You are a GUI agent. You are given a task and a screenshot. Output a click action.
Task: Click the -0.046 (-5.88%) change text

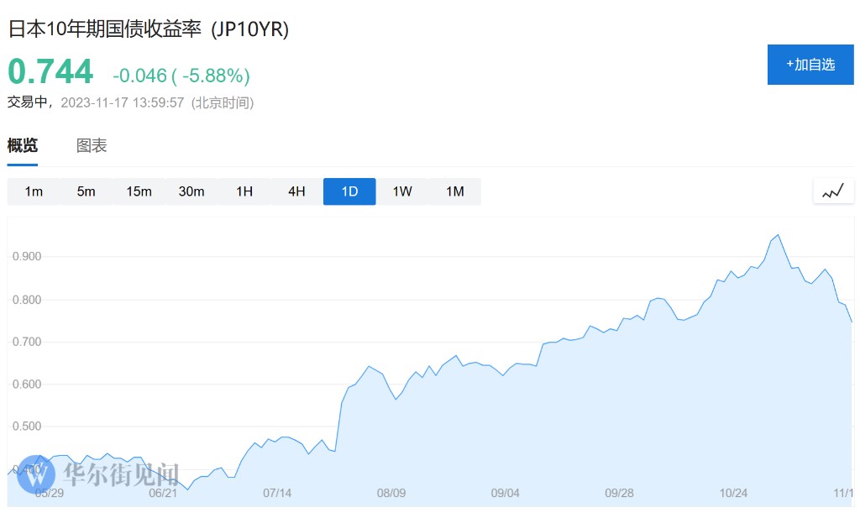click(x=181, y=76)
